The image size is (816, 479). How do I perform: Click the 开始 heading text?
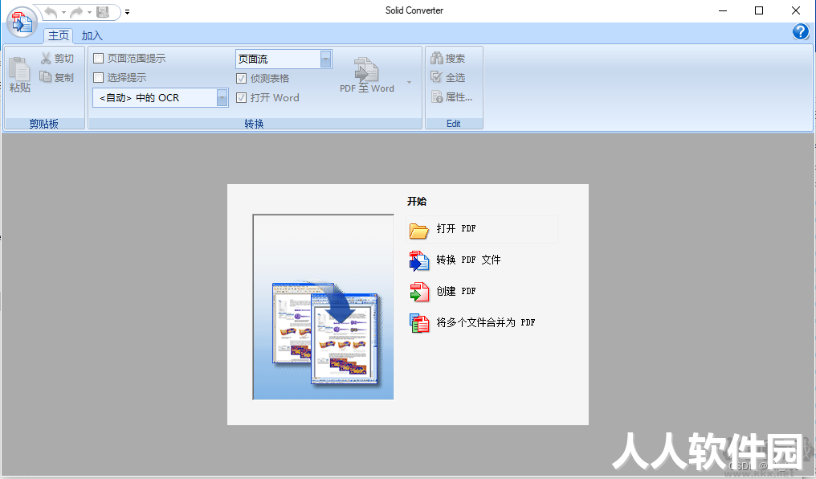tap(417, 202)
